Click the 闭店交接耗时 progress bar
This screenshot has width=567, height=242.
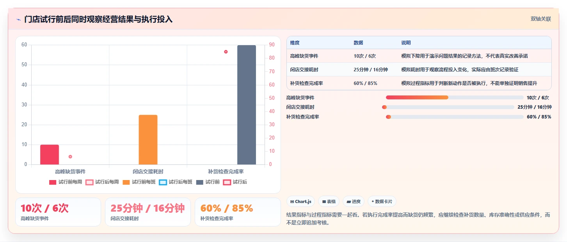(x=448, y=107)
